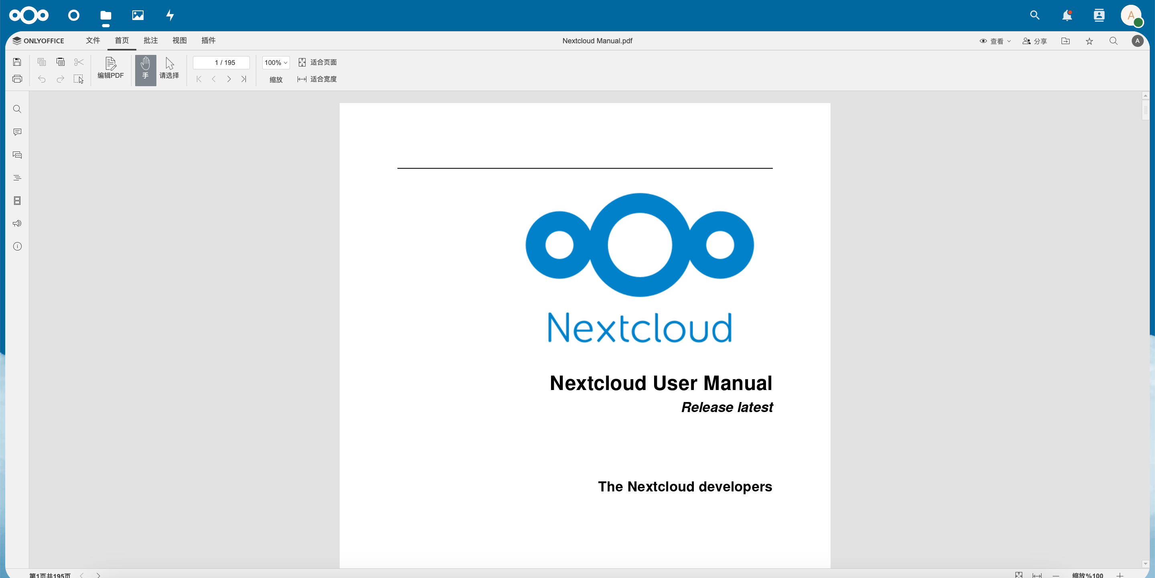Click the 缩放%100 status label

[x=1087, y=575]
